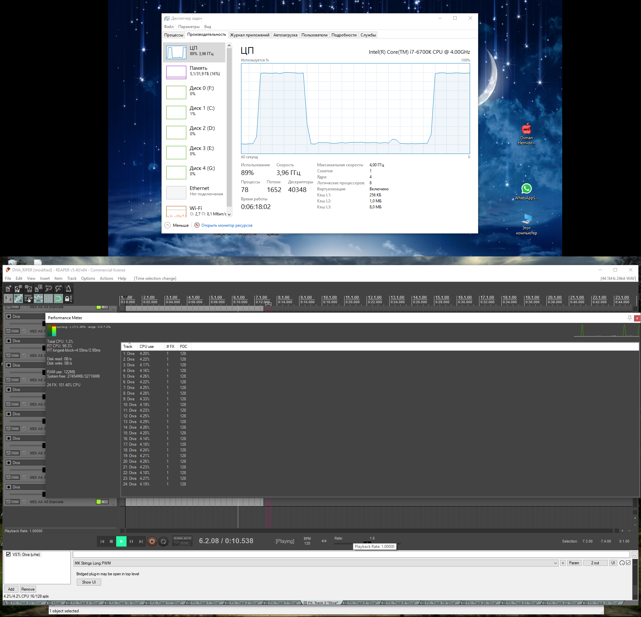Click the Param button
Viewport: 641px width, 617px height.
pyautogui.click(x=574, y=563)
